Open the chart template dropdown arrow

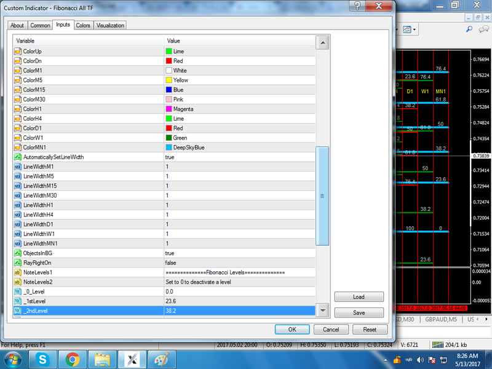click(x=415, y=30)
